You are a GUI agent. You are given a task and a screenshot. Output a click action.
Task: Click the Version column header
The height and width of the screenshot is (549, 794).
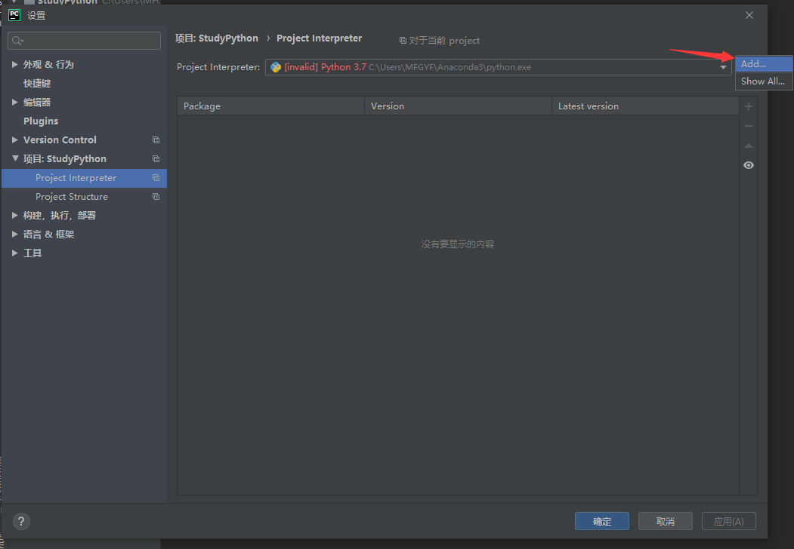point(458,106)
